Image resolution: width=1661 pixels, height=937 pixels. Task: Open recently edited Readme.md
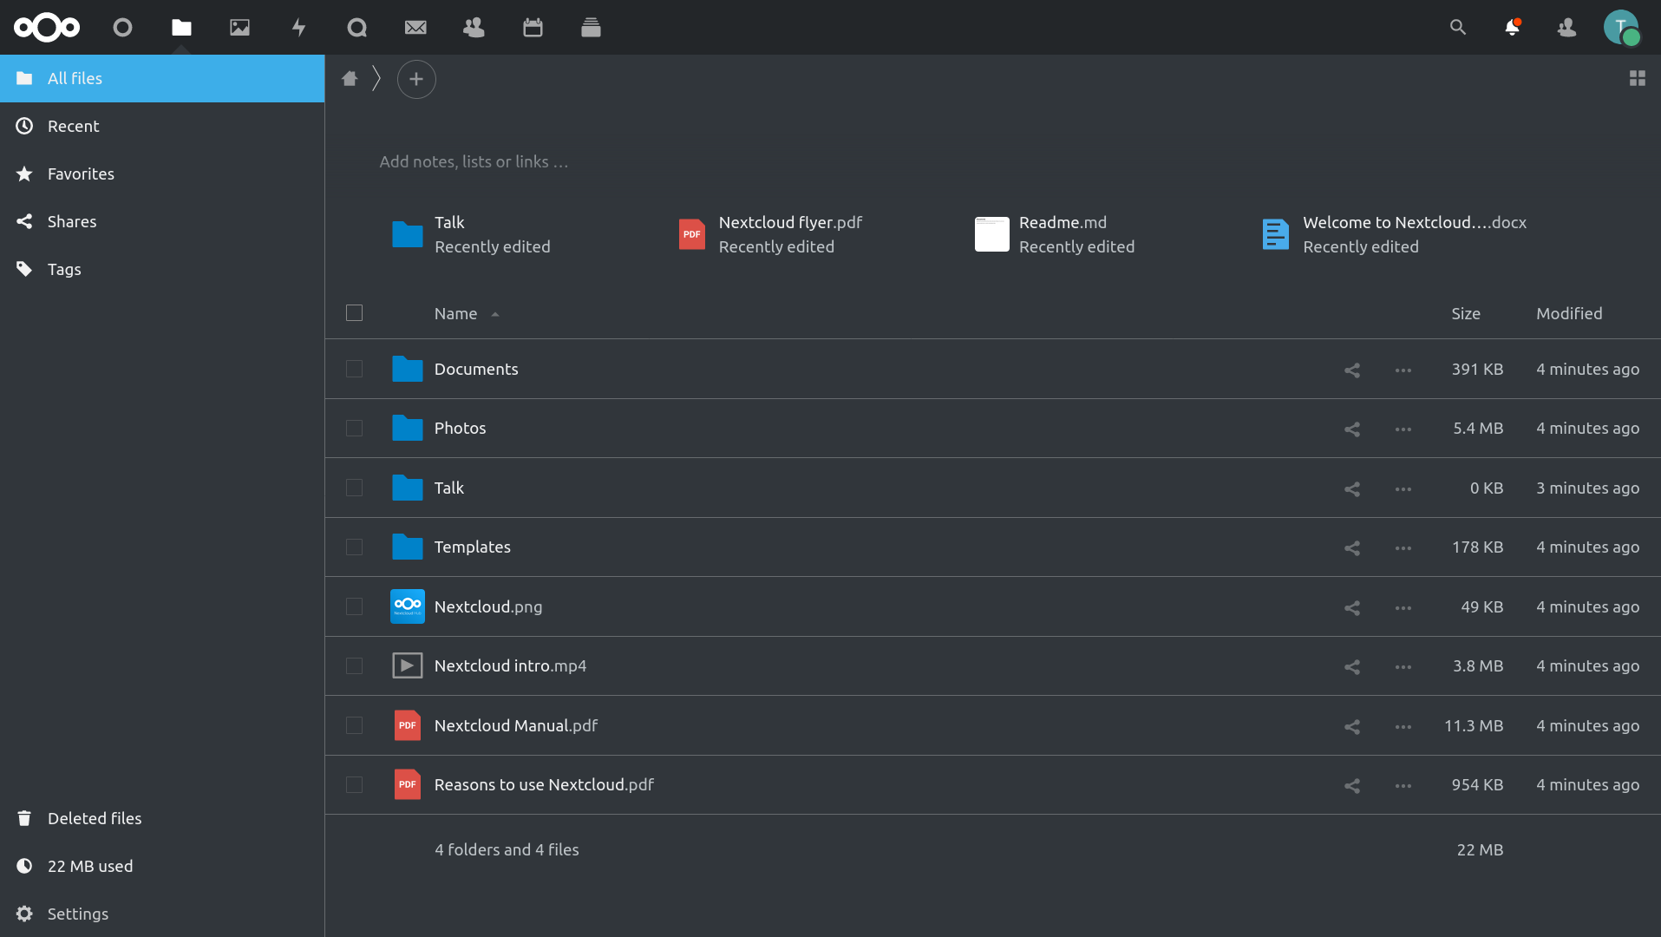pos(1055,234)
